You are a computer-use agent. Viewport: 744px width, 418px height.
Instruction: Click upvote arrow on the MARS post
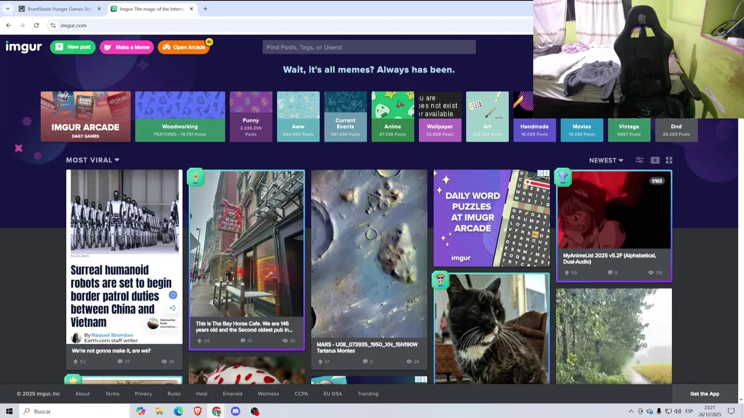[320, 362]
